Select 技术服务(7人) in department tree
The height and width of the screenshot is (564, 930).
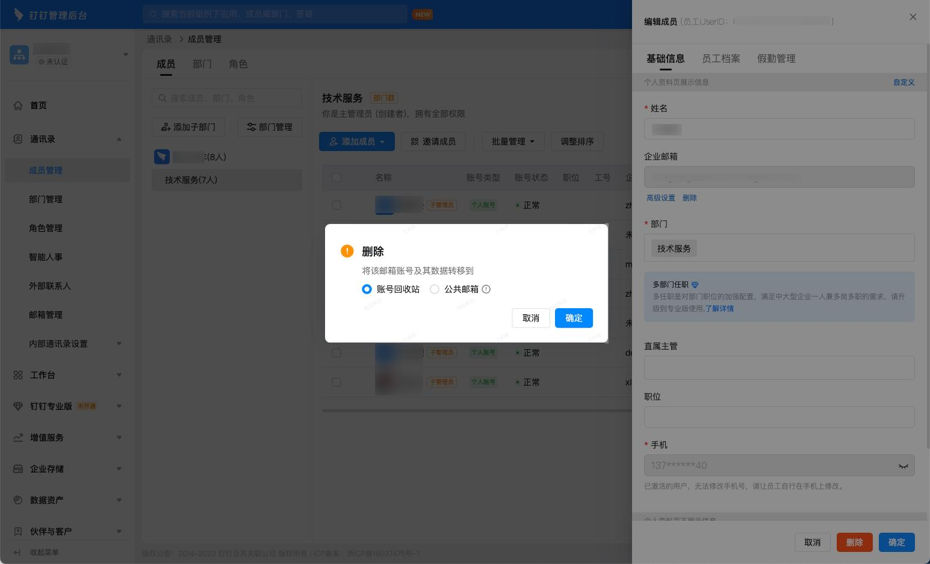(x=227, y=180)
